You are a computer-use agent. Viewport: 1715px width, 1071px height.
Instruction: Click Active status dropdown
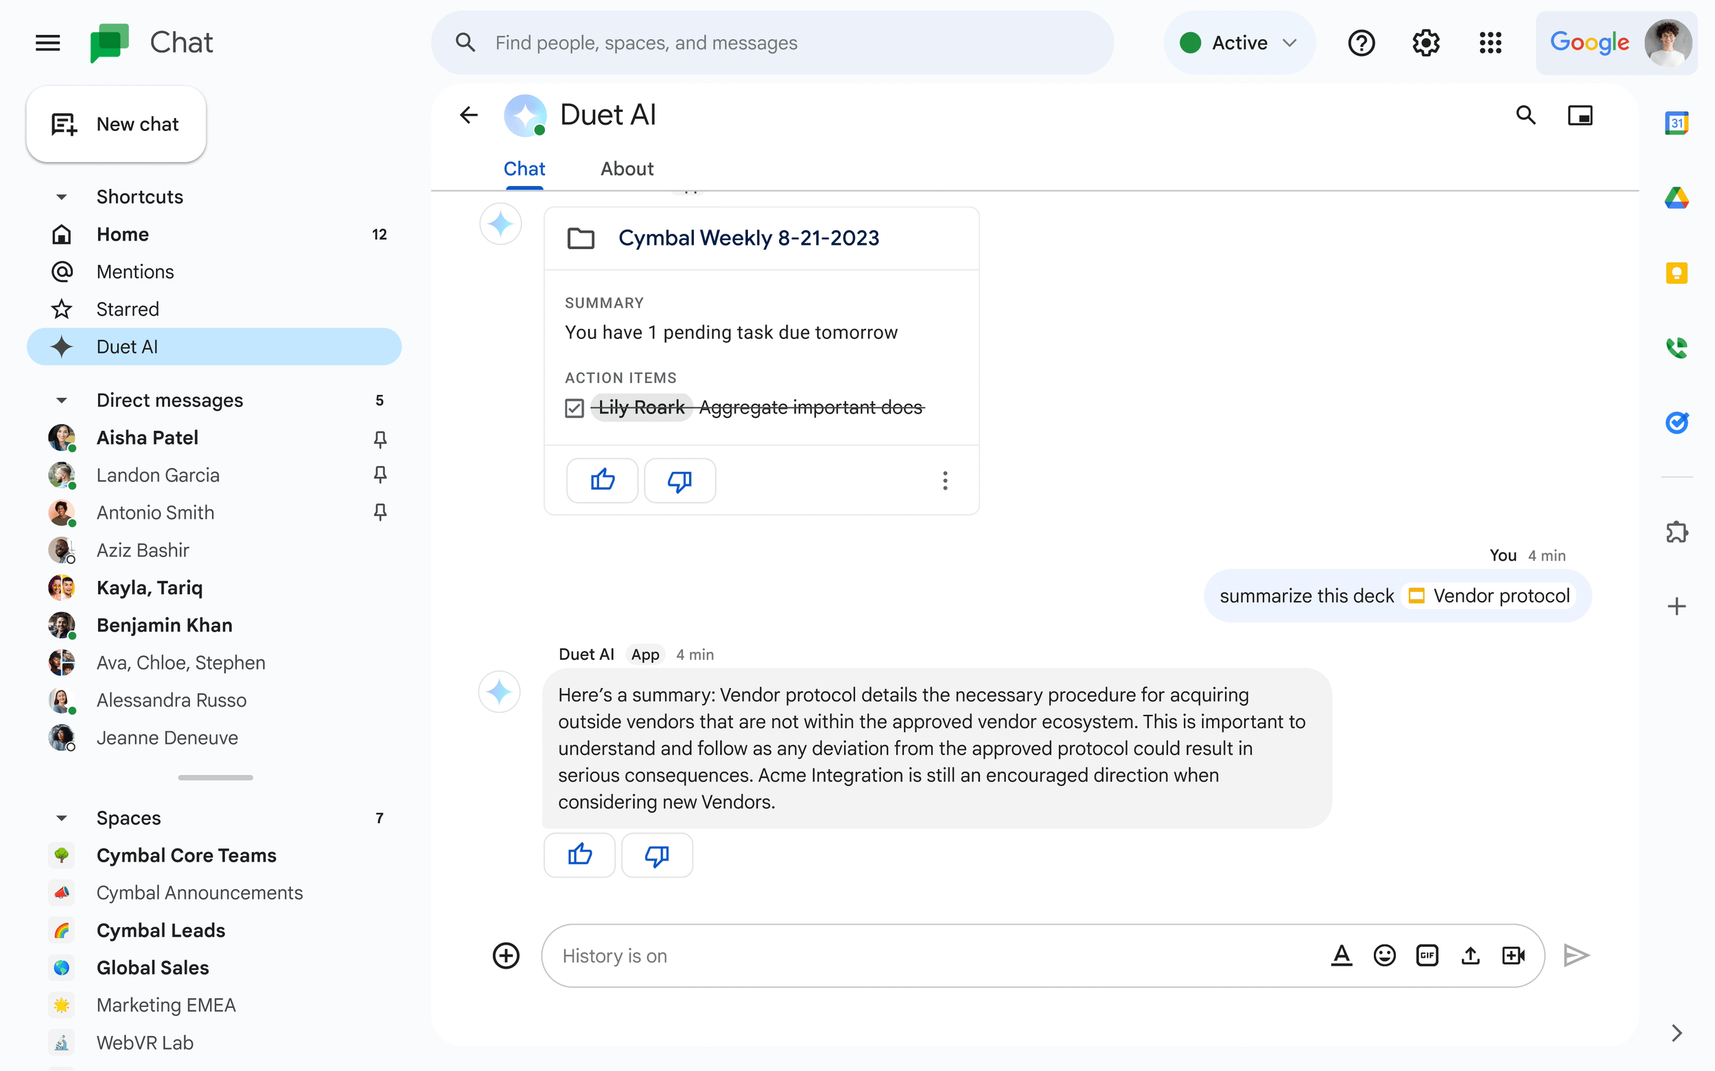click(x=1237, y=43)
